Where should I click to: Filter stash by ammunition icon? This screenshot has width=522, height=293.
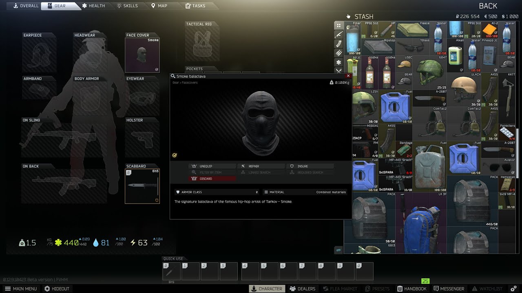338,53
